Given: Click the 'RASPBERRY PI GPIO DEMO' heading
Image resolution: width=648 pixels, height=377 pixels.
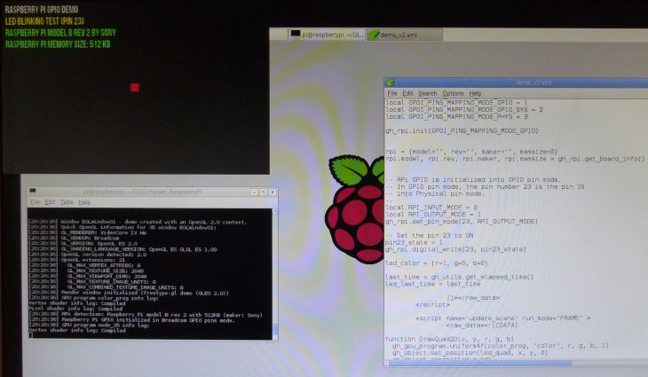Looking at the screenshot, I should tap(42, 10).
